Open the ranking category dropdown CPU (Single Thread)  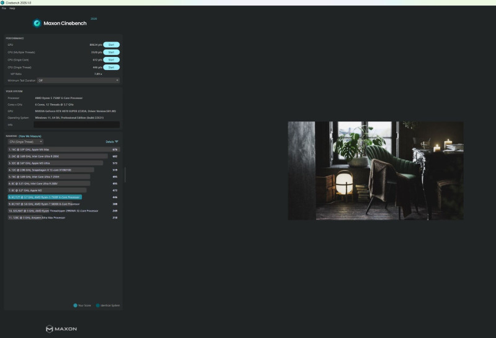(25, 142)
